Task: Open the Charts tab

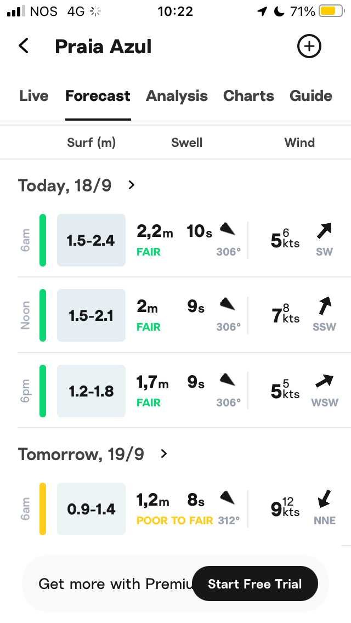Action: tap(248, 96)
